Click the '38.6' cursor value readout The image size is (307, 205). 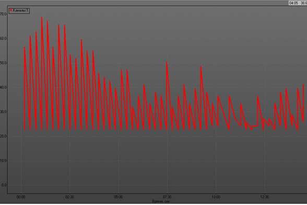tap(304, 3)
